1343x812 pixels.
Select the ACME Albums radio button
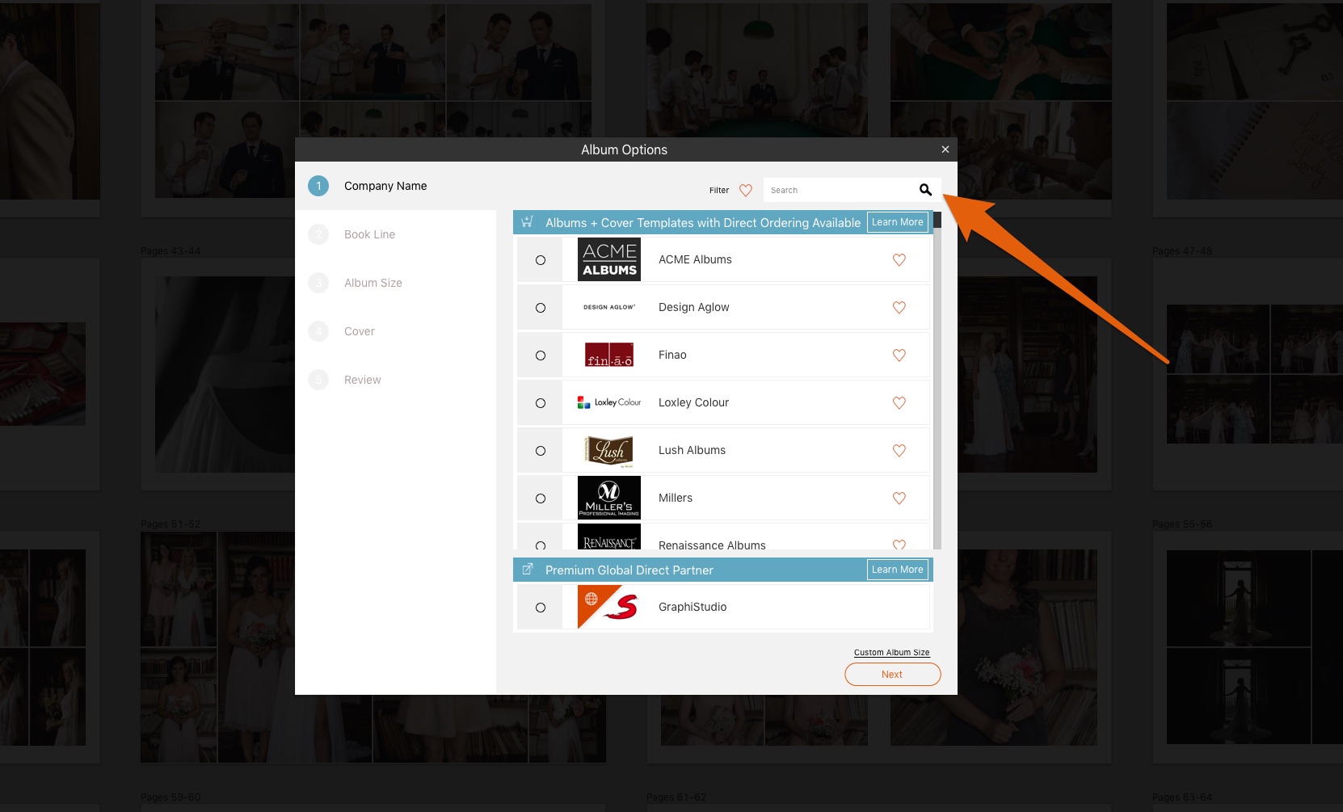[541, 260]
